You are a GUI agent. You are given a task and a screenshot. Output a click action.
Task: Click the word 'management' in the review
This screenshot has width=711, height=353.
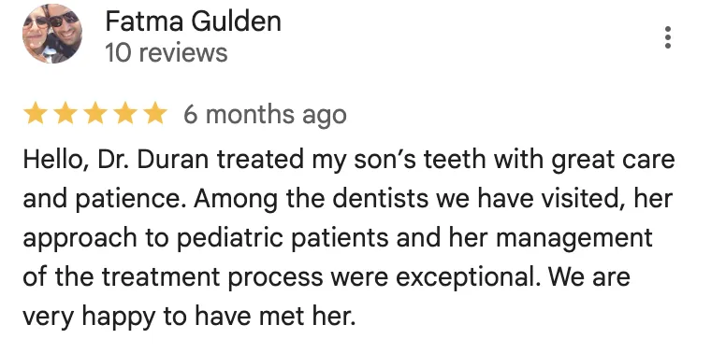pyautogui.click(x=574, y=238)
